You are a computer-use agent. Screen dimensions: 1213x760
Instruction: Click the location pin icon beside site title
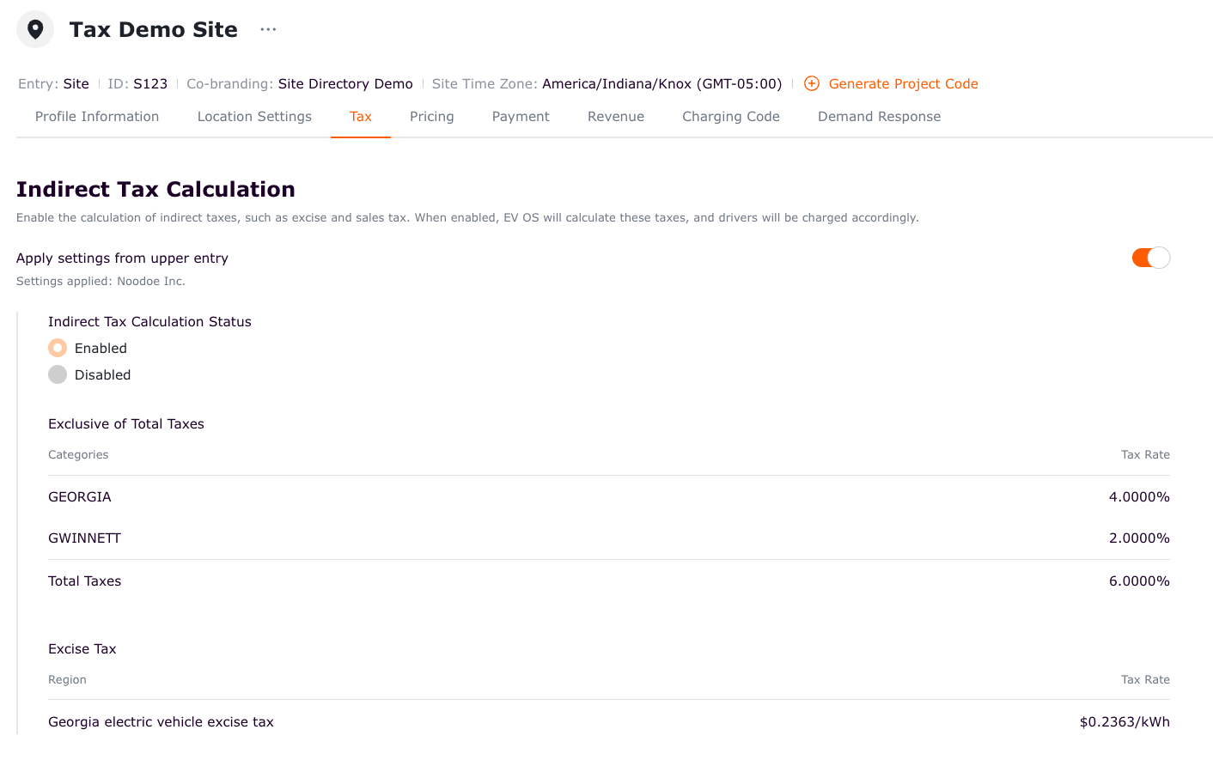(x=35, y=29)
